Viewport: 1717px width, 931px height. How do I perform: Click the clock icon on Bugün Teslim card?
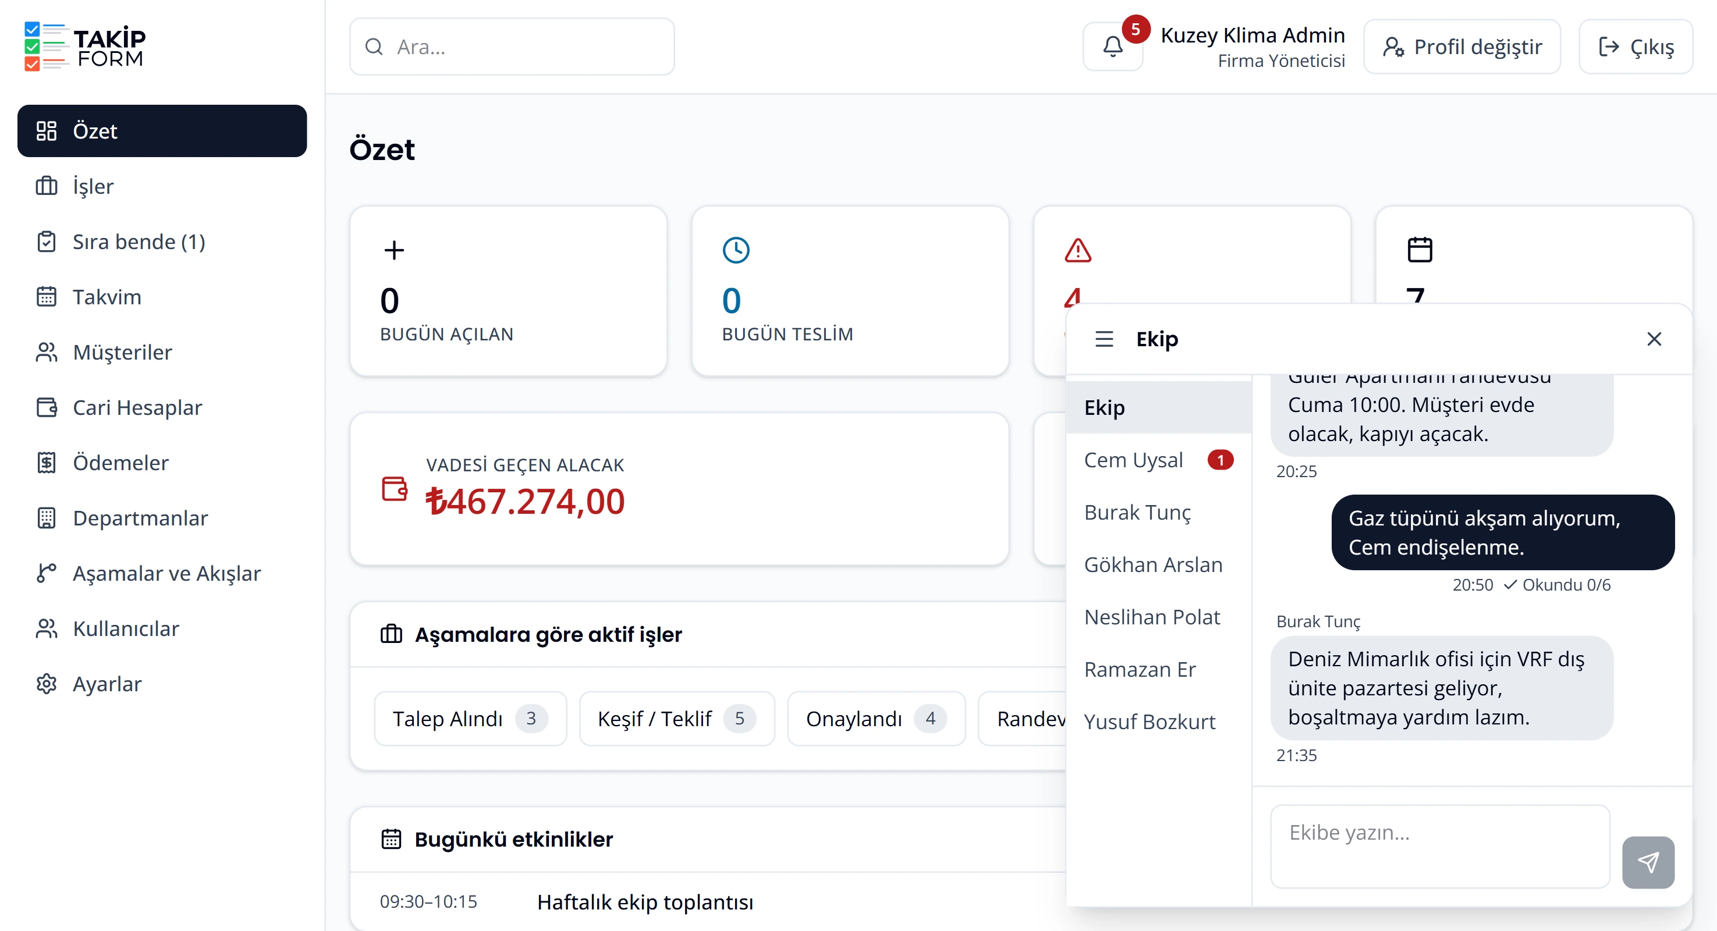(736, 251)
